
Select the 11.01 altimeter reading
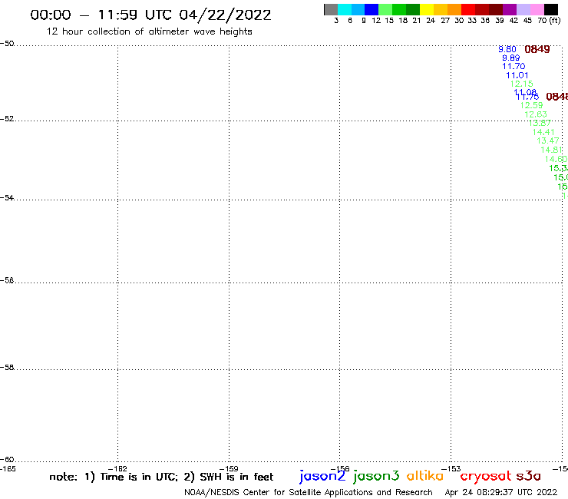(x=517, y=75)
